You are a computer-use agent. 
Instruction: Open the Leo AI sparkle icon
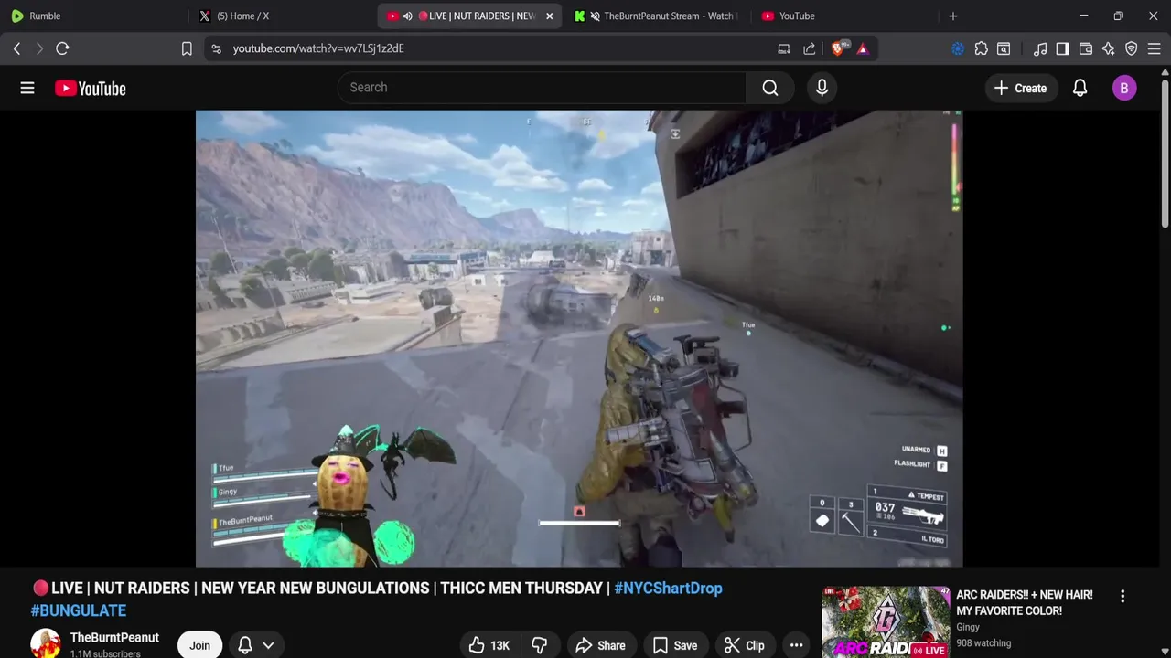(1109, 48)
